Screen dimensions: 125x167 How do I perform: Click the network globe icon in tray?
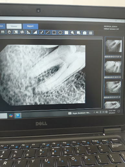point(107,112)
